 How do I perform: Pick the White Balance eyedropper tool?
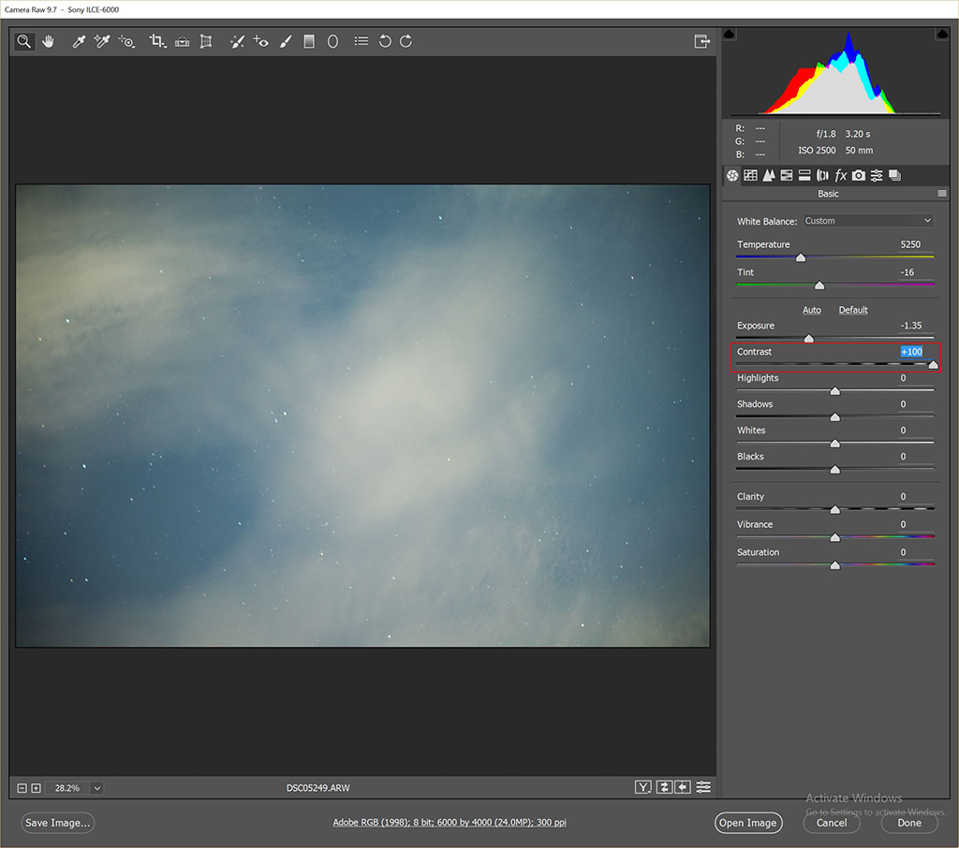(80, 41)
